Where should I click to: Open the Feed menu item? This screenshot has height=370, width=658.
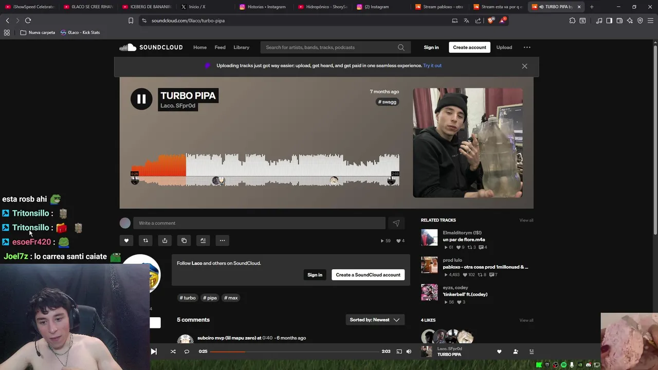[x=220, y=47]
